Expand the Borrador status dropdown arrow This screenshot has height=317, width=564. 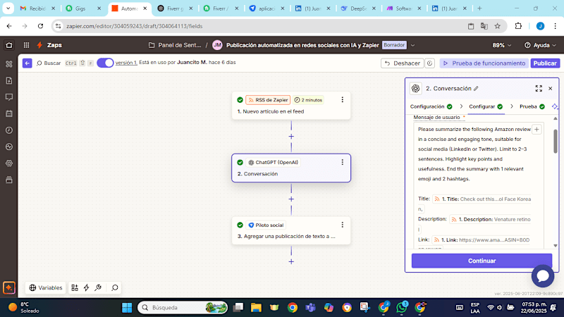413,45
